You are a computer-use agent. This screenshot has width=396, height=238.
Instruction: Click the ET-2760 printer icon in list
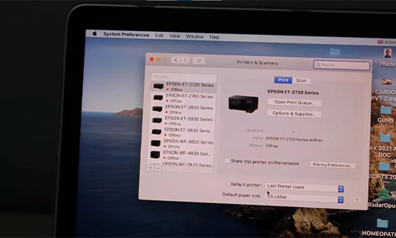[158, 98]
